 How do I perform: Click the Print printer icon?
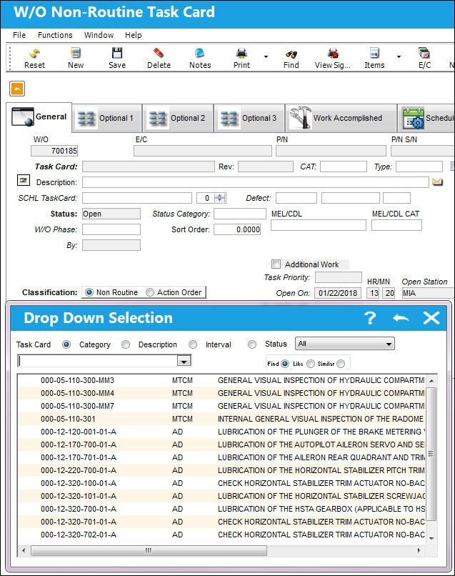241,54
